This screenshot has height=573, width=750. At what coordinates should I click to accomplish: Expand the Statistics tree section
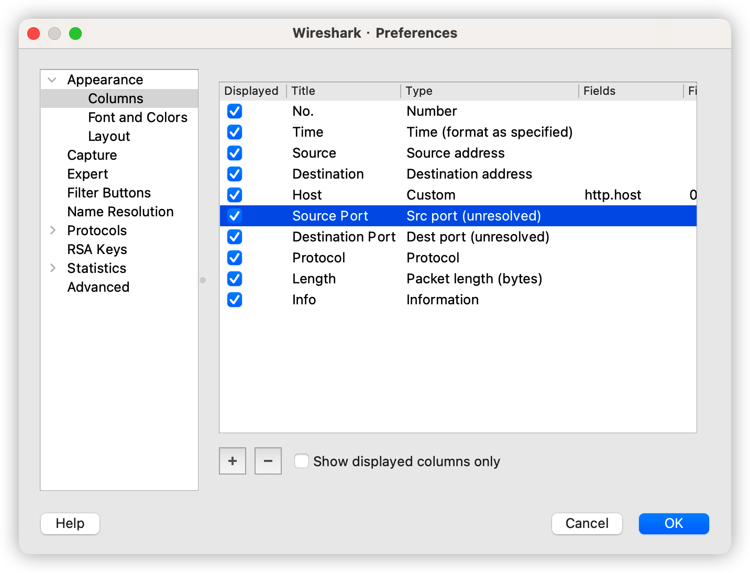(x=52, y=268)
